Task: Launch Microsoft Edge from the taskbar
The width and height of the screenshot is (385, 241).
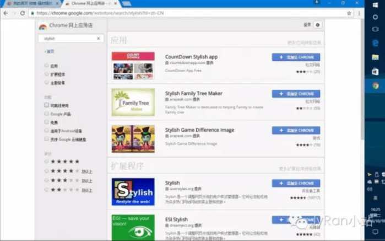Action: coord(375,43)
